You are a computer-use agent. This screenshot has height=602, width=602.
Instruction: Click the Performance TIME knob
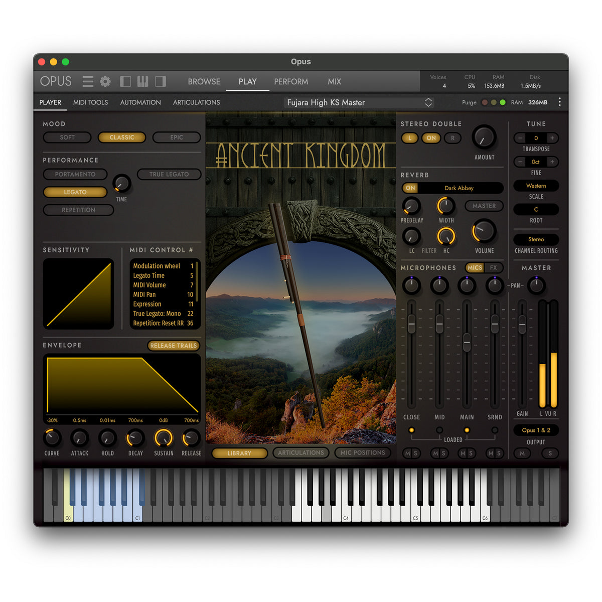pos(121,184)
